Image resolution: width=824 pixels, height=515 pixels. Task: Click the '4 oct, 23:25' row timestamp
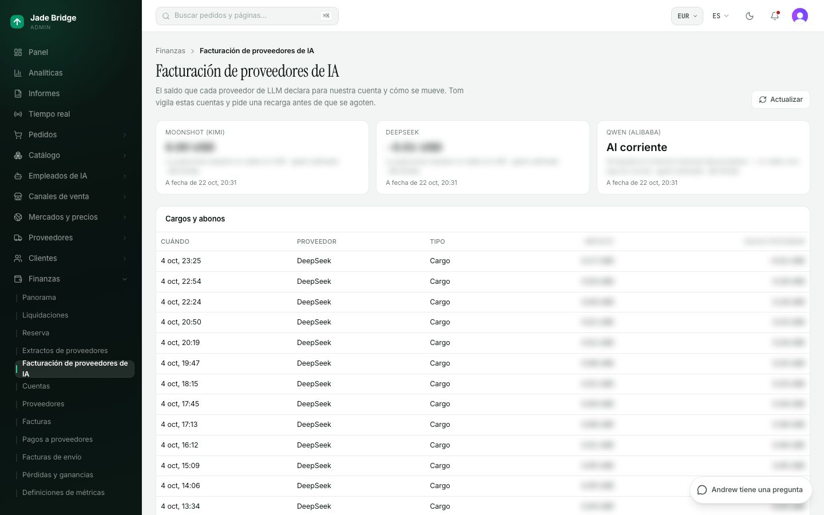point(181,261)
